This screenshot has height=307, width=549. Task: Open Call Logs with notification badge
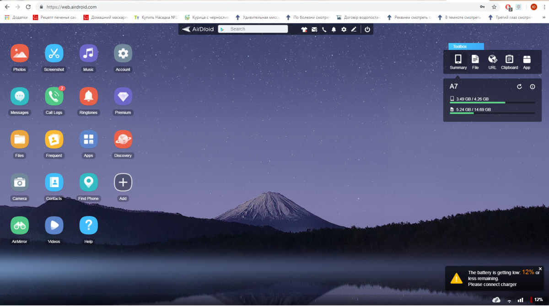point(54,97)
